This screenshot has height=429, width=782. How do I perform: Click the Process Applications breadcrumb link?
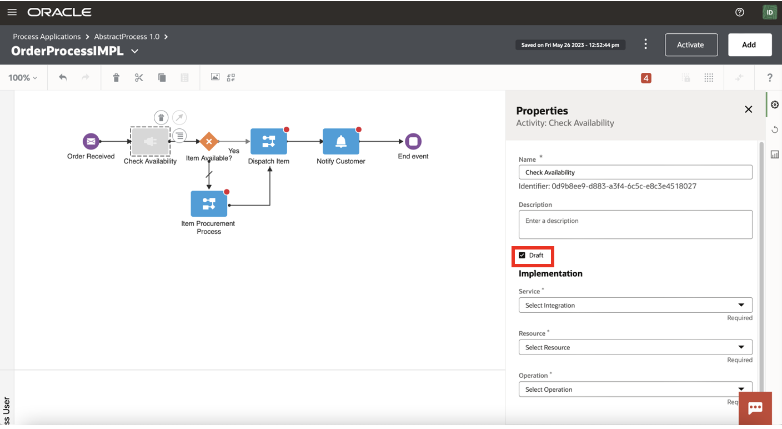pos(47,37)
